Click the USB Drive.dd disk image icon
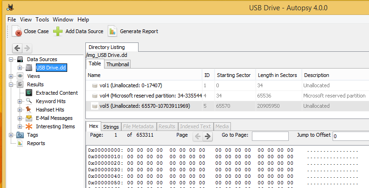The image size is (369, 188). click(x=29, y=68)
